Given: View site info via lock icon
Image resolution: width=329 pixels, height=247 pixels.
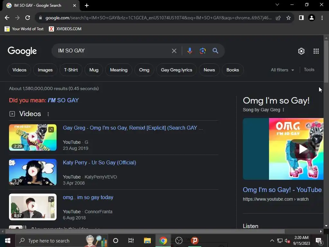Looking at the screenshot, I should (x=40, y=18).
